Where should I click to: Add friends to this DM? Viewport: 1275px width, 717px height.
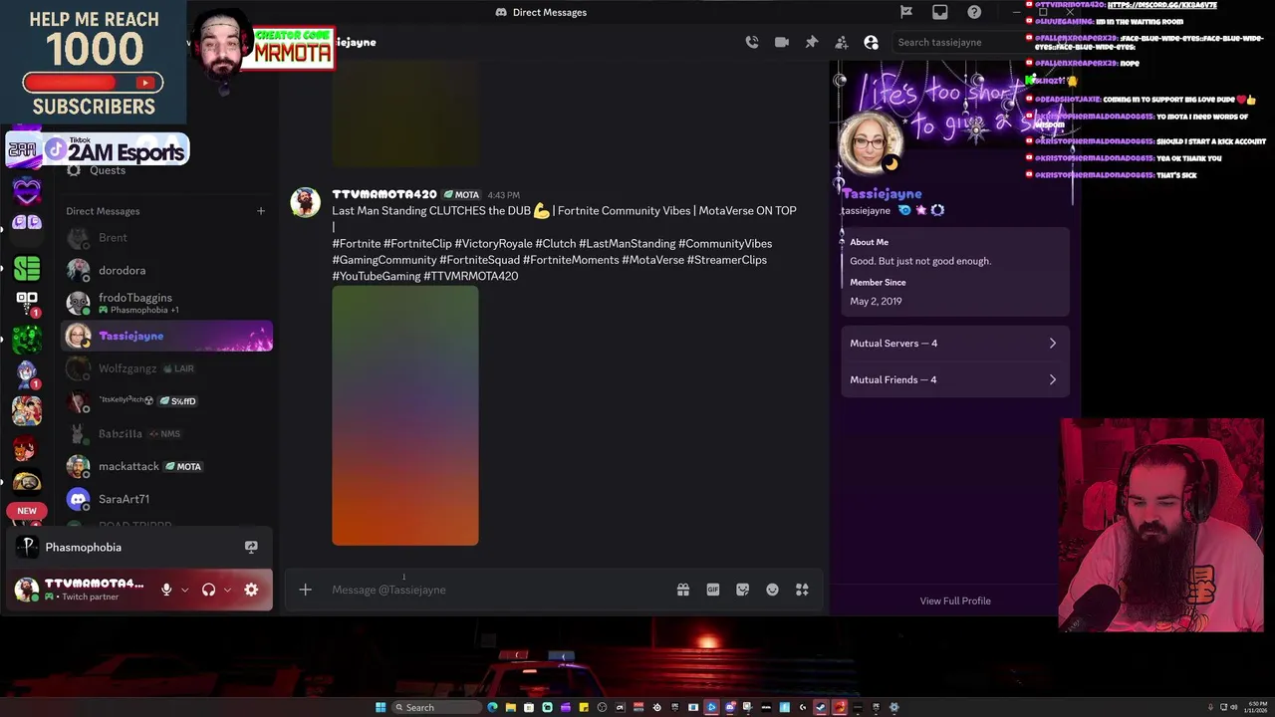click(842, 42)
